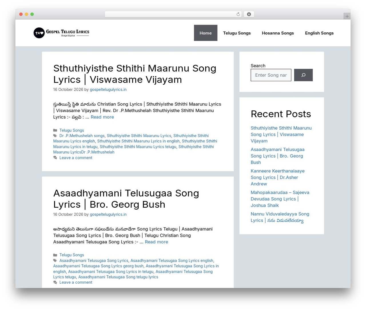366x310 pixels.
Task: Open the 'Dr .P.Methushelah songs' tag
Action: [82, 136]
